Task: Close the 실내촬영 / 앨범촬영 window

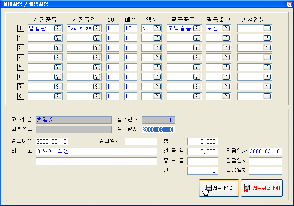Action: click(x=290, y=4)
